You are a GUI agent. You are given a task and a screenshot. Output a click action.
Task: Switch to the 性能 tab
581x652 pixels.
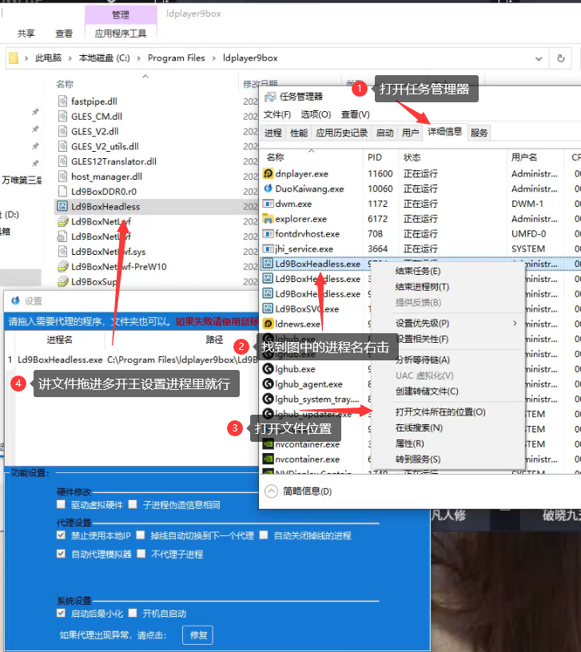pyautogui.click(x=299, y=133)
